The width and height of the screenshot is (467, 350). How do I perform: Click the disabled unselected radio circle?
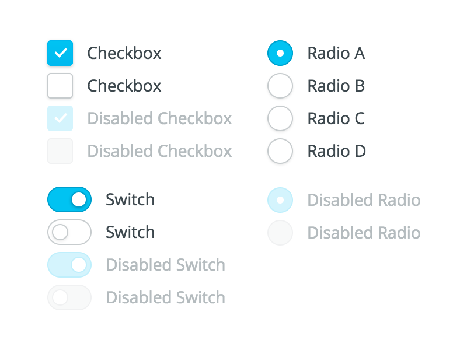click(x=280, y=233)
